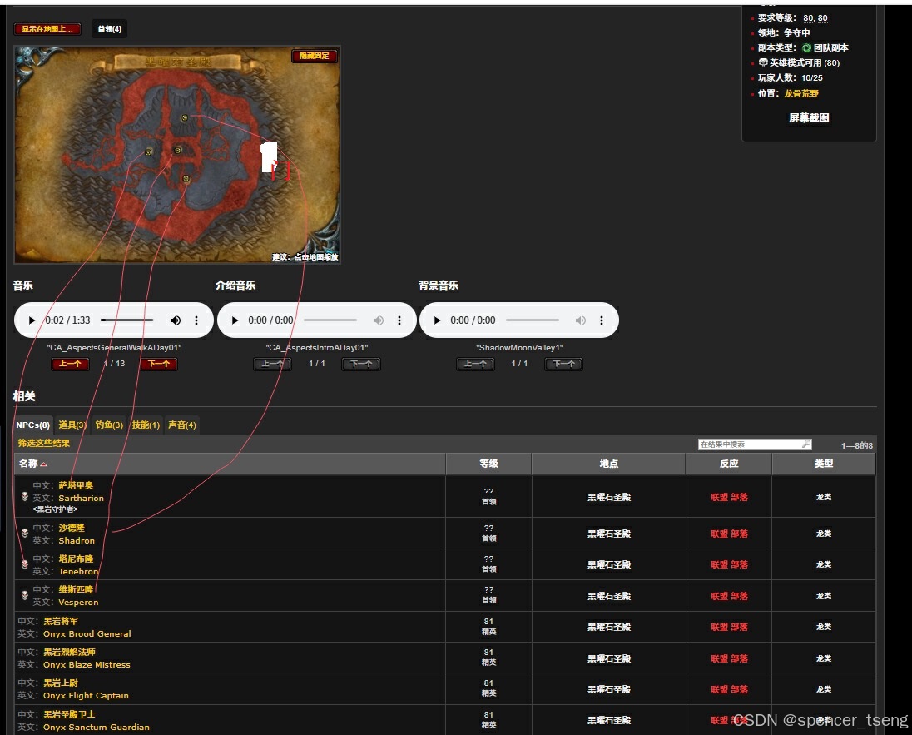The height and width of the screenshot is (735, 912).
Task: Click the skull icon beside Shadron
Action: click(25, 533)
